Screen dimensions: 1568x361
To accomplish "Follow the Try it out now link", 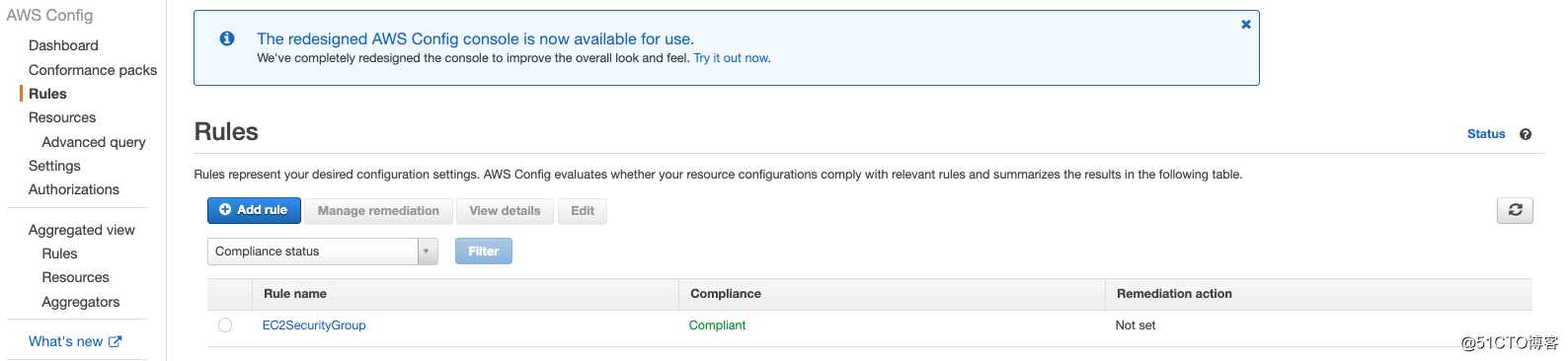I will [x=732, y=58].
